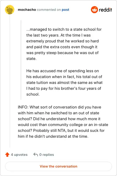Click the gray blockquote bar

point(21,60)
